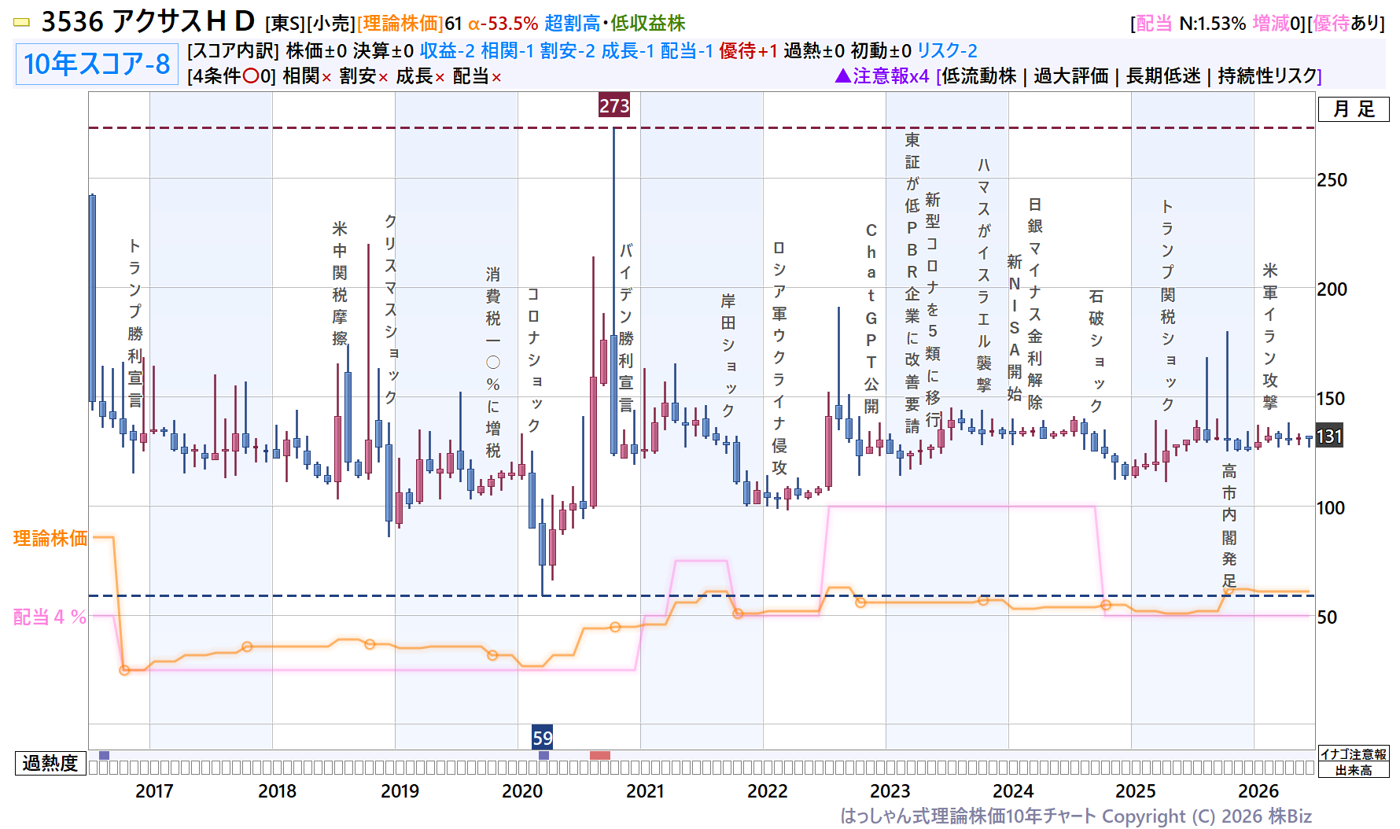This screenshot has width=1400, height=829.
Task: Click the yellow icon beside stock code 3536
Action: click(x=22, y=23)
